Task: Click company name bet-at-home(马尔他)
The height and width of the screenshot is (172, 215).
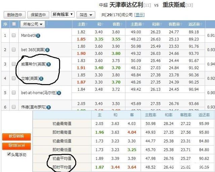Action: pyautogui.click(x=39, y=93)
